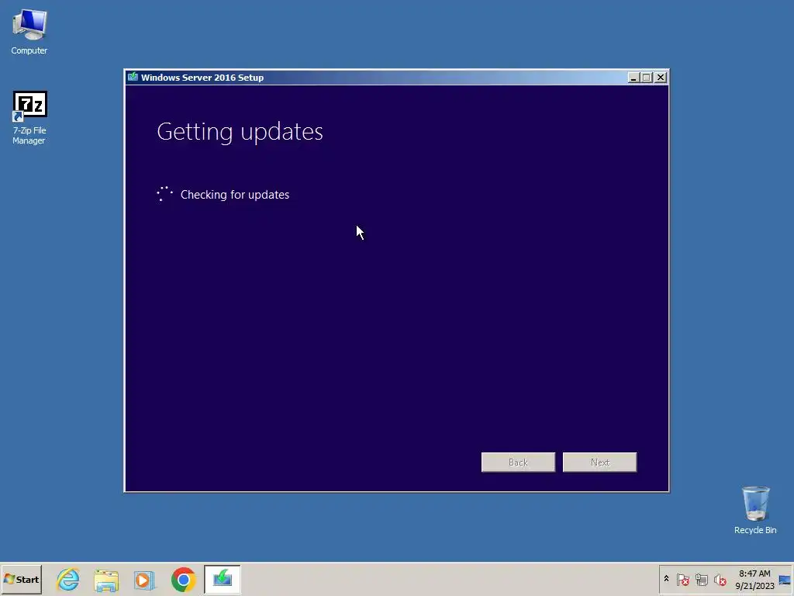Select the Windows Server Setup taskbar button
Image resolution: width=794 pixels, height=596 pixels.
[x=223, y=579]
